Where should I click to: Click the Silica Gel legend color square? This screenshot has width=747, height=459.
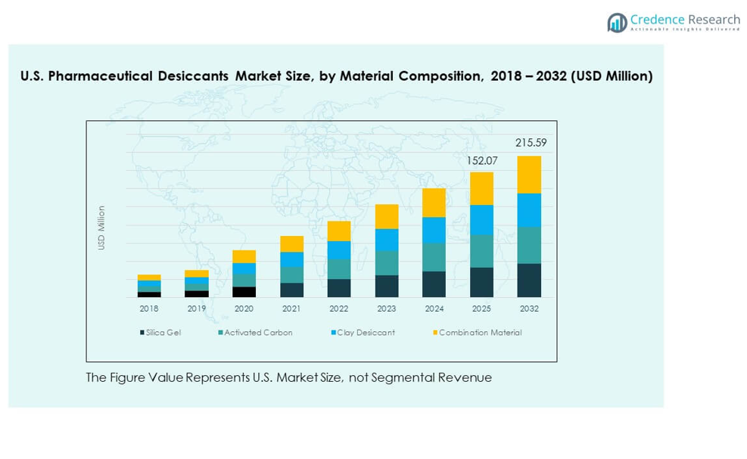click(x=142, y=333)
